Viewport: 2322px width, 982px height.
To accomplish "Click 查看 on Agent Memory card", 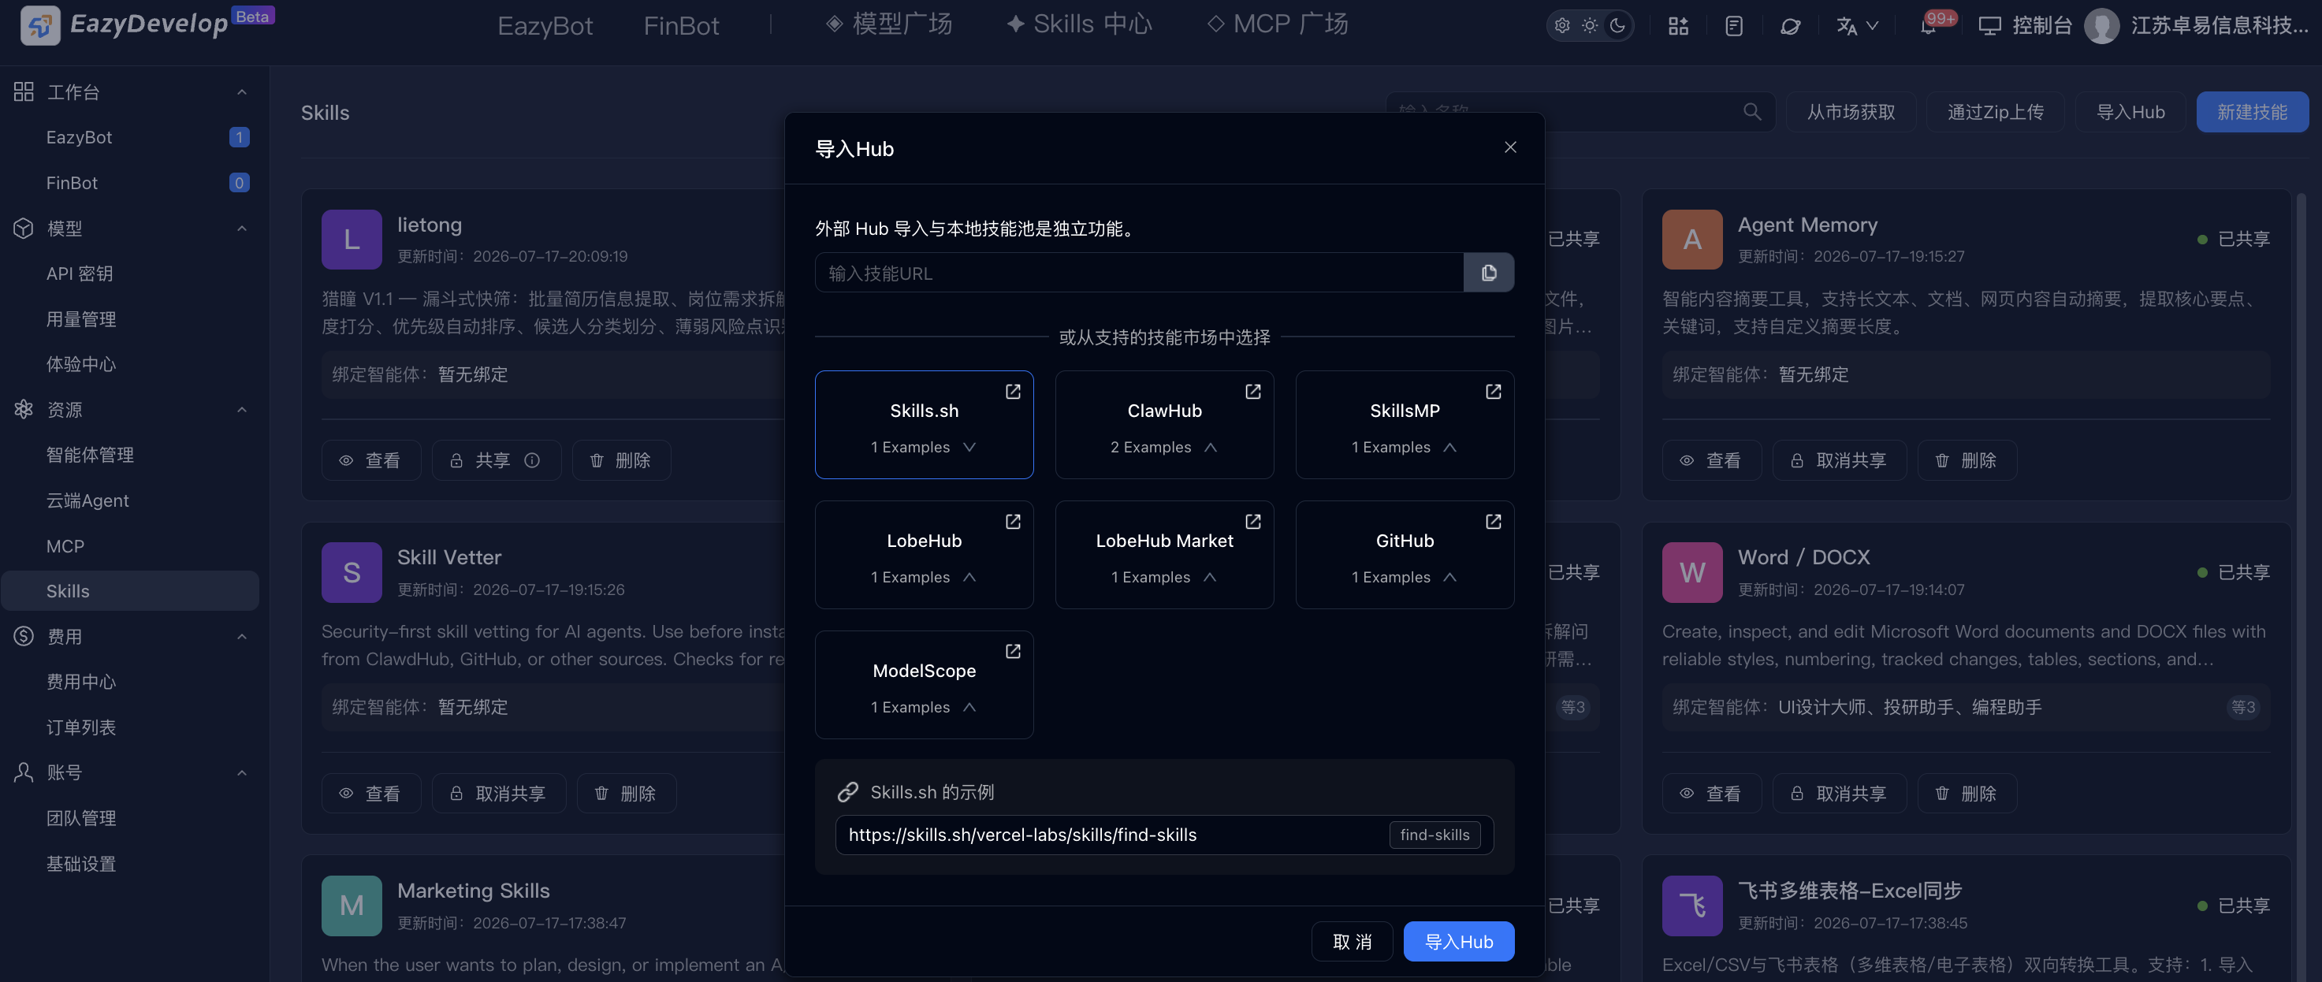I will pyautogui.click(x=1711, y=460).
